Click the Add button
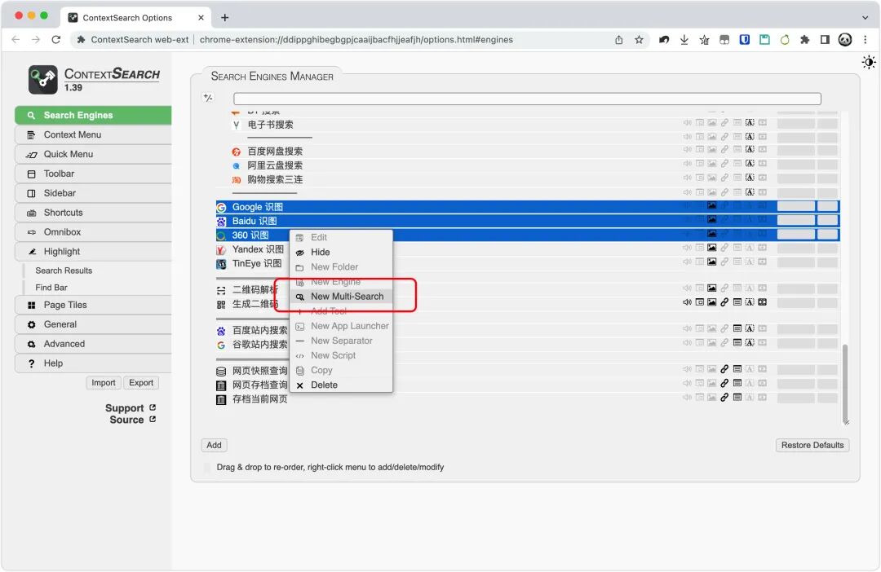Image resolution: width=881 pixels, height=572 pixels. (x=214, y=445)
